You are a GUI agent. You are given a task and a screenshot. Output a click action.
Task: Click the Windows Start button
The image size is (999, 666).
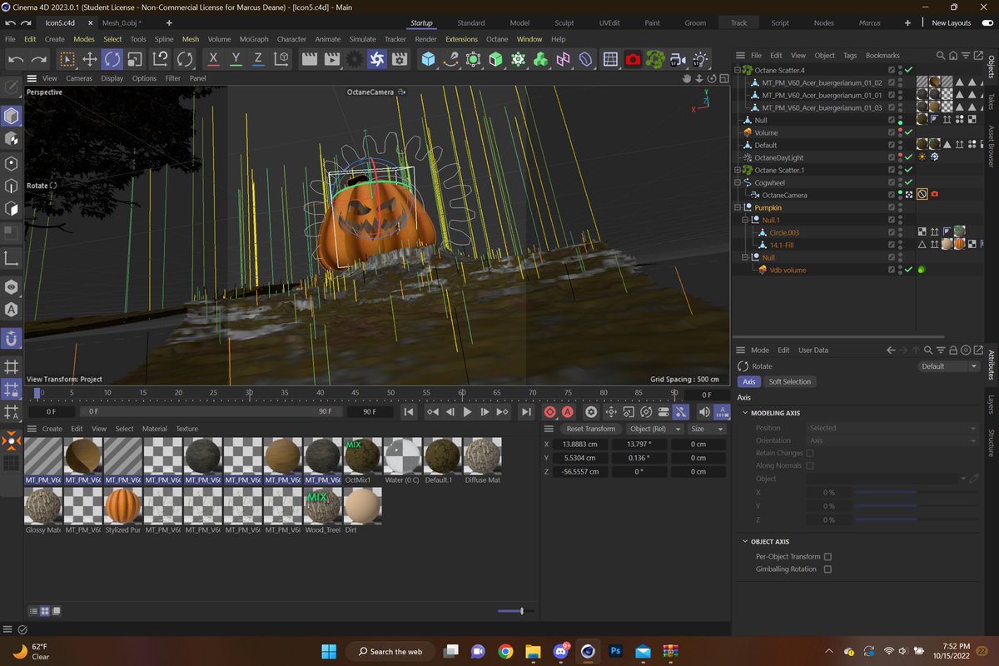pyautogui.click(x=327, y=651)
